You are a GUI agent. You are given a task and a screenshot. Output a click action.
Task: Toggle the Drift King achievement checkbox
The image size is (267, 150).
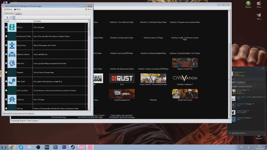click(6, 108)
